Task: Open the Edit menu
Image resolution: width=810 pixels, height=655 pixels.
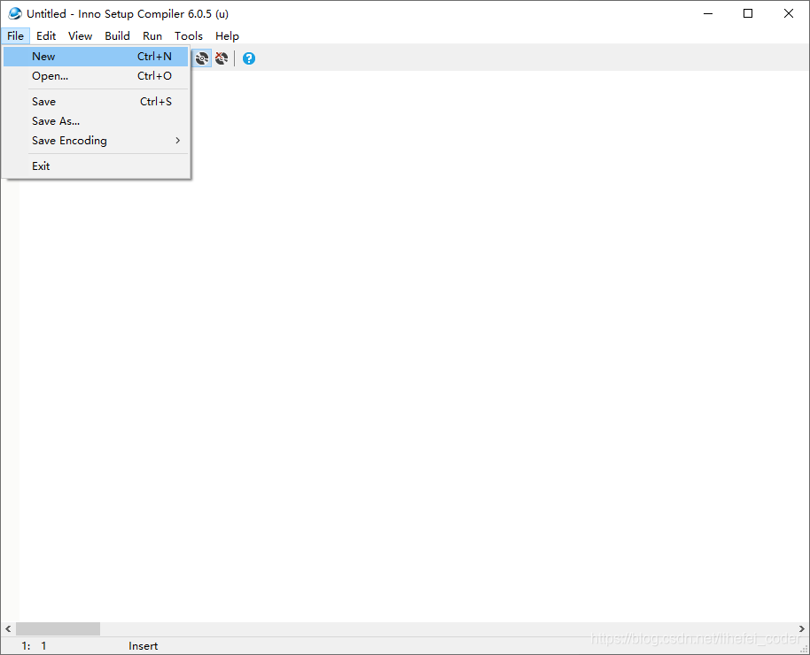Action: pos(46,36)
